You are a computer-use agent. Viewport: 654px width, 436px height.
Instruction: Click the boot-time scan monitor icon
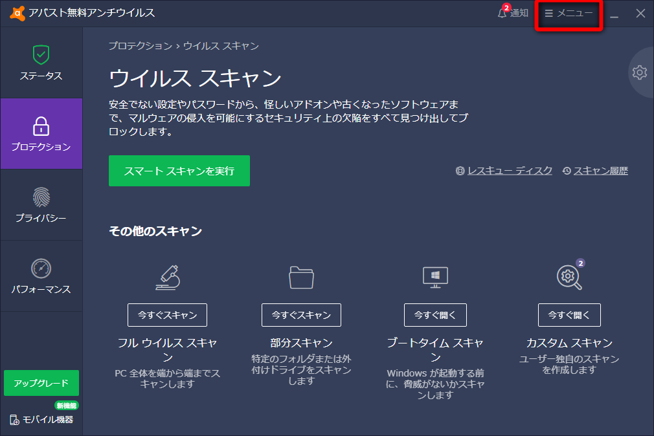coord(435,278)
